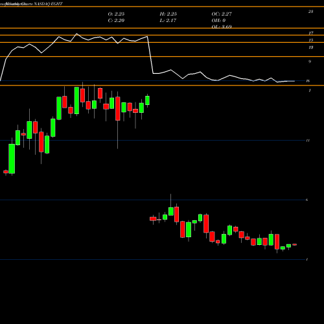Click the 6 price level label
Viewport: 324px width, 324px height.
click(307, 200)
